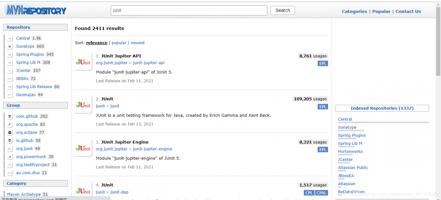Open JUnit logo for JUnit Jupiter Engine
The width and height of the screenshot is (441, 200).
[x=83, y=148]
